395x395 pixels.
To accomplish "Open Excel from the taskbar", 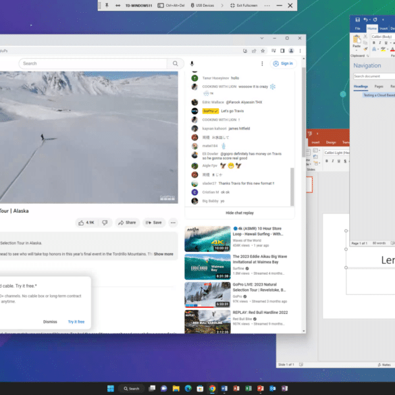I will (x=248, y=388).
